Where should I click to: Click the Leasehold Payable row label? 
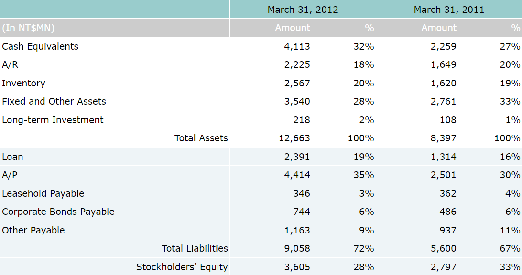(43, 193)
